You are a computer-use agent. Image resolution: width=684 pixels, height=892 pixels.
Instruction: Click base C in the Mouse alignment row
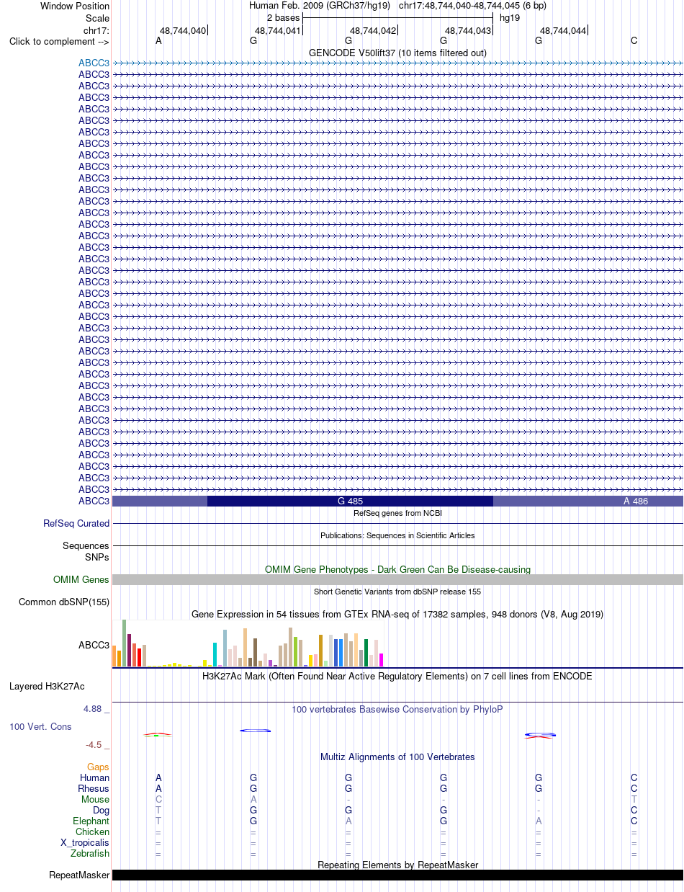point(158,800)
